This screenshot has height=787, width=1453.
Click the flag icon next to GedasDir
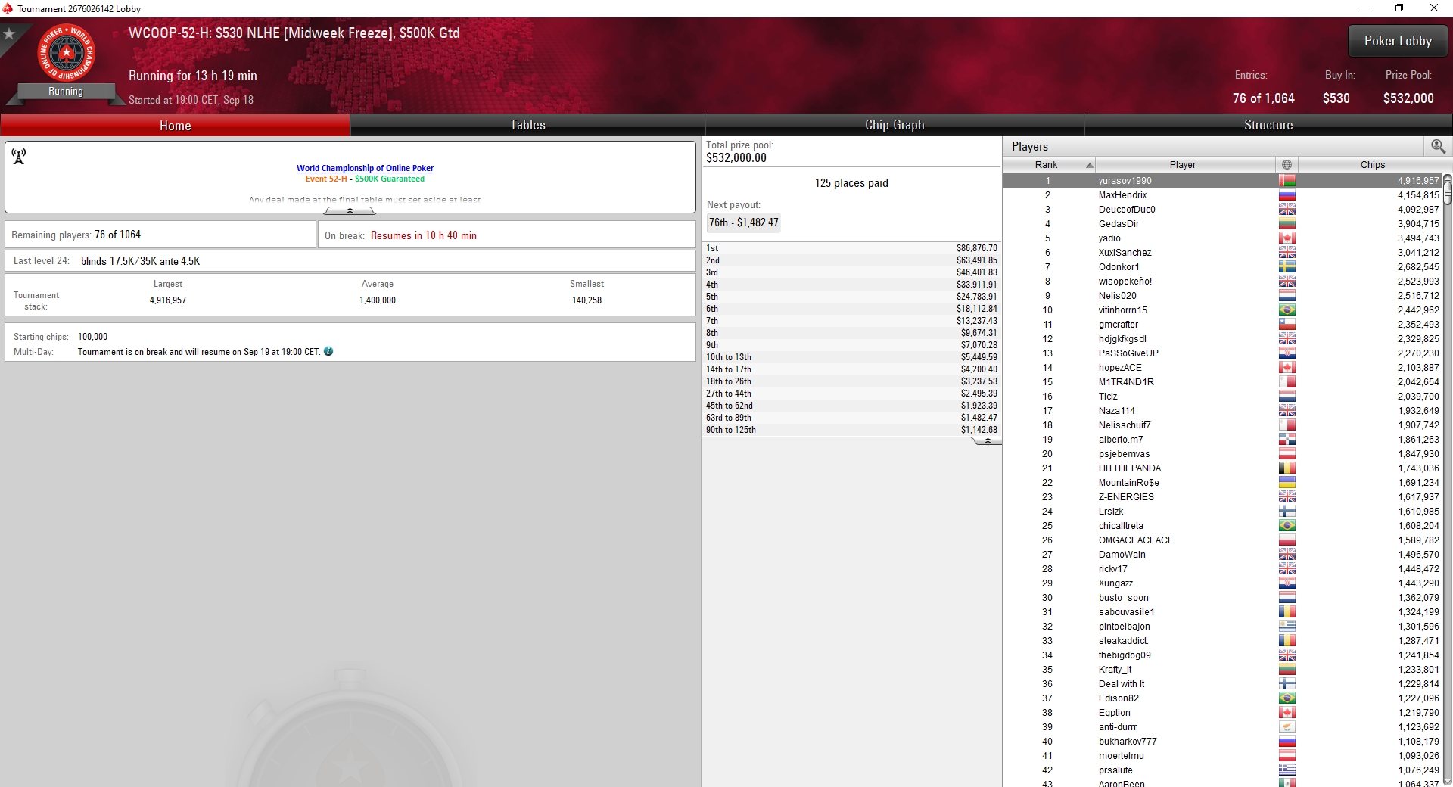(x=1287, y=224)
